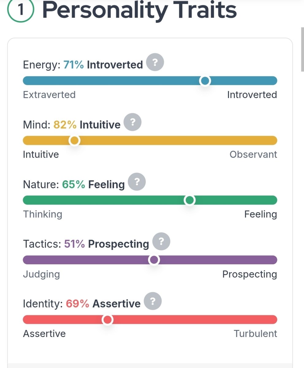Click the Thinking label under Nature bar

(x=43, y=214)
